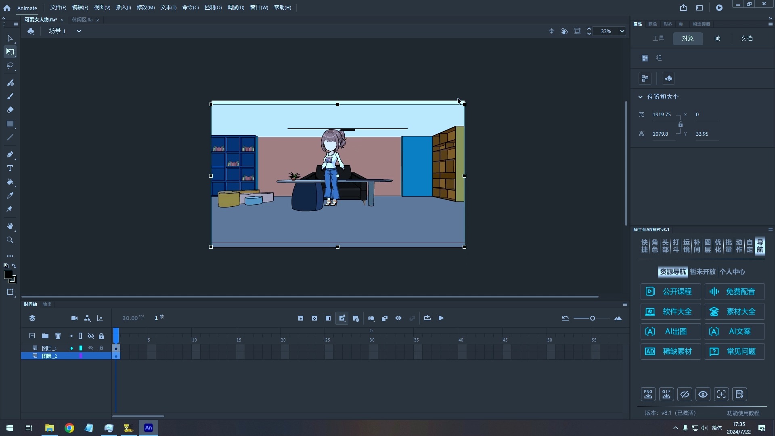Hide all layers with the header eye icon
This screenshot has height=436, width=775.
tap(91, 336)
